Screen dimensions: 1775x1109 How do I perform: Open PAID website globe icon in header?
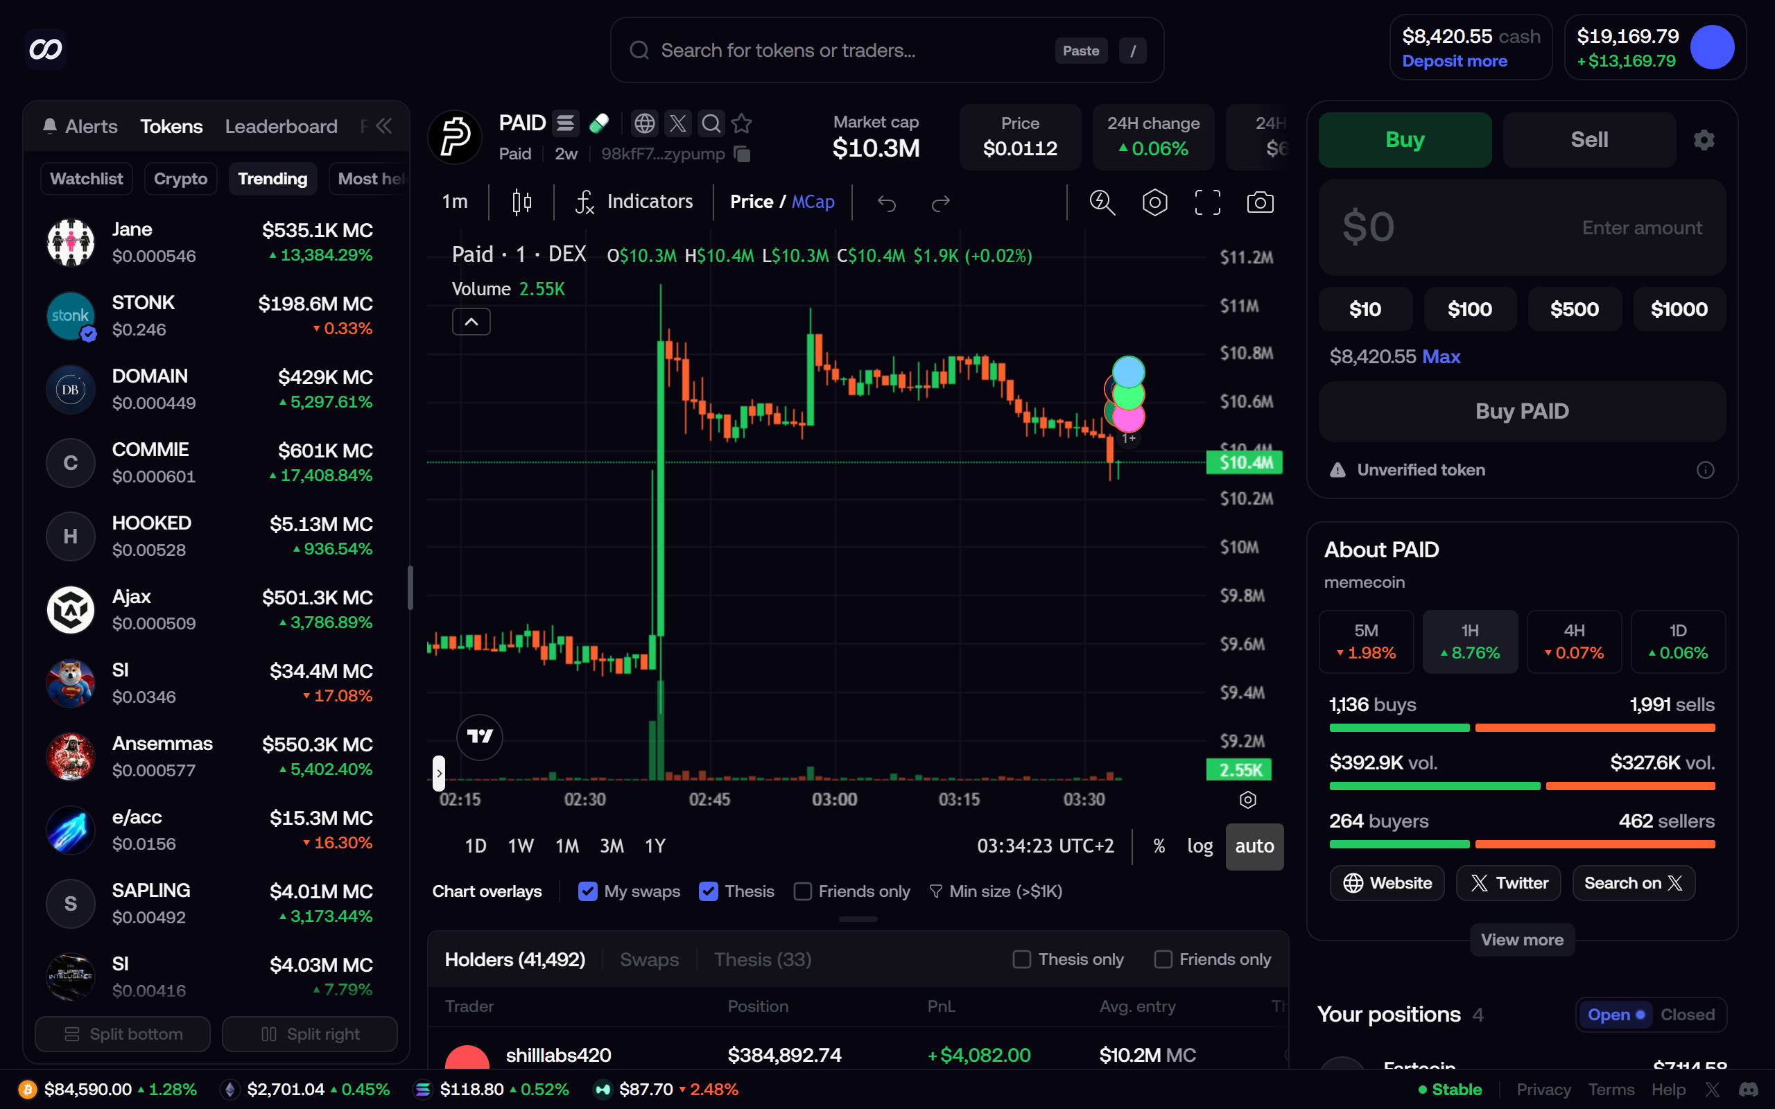(645, 123)
